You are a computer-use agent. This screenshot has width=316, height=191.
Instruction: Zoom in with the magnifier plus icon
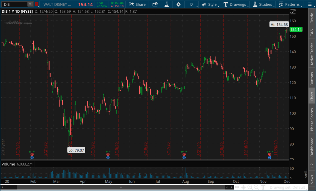(x=250, y=187)
